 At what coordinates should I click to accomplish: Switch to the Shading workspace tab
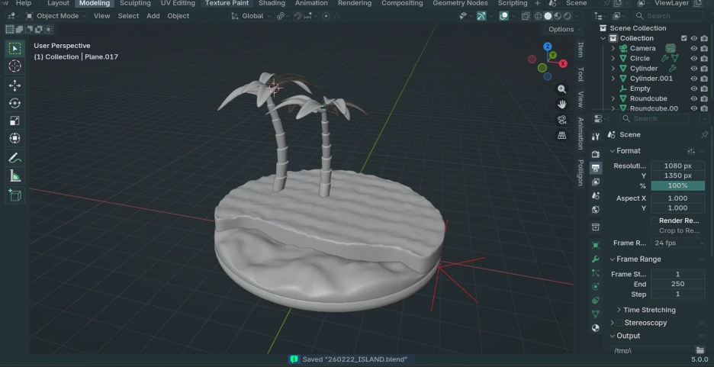tap(272, 3)
